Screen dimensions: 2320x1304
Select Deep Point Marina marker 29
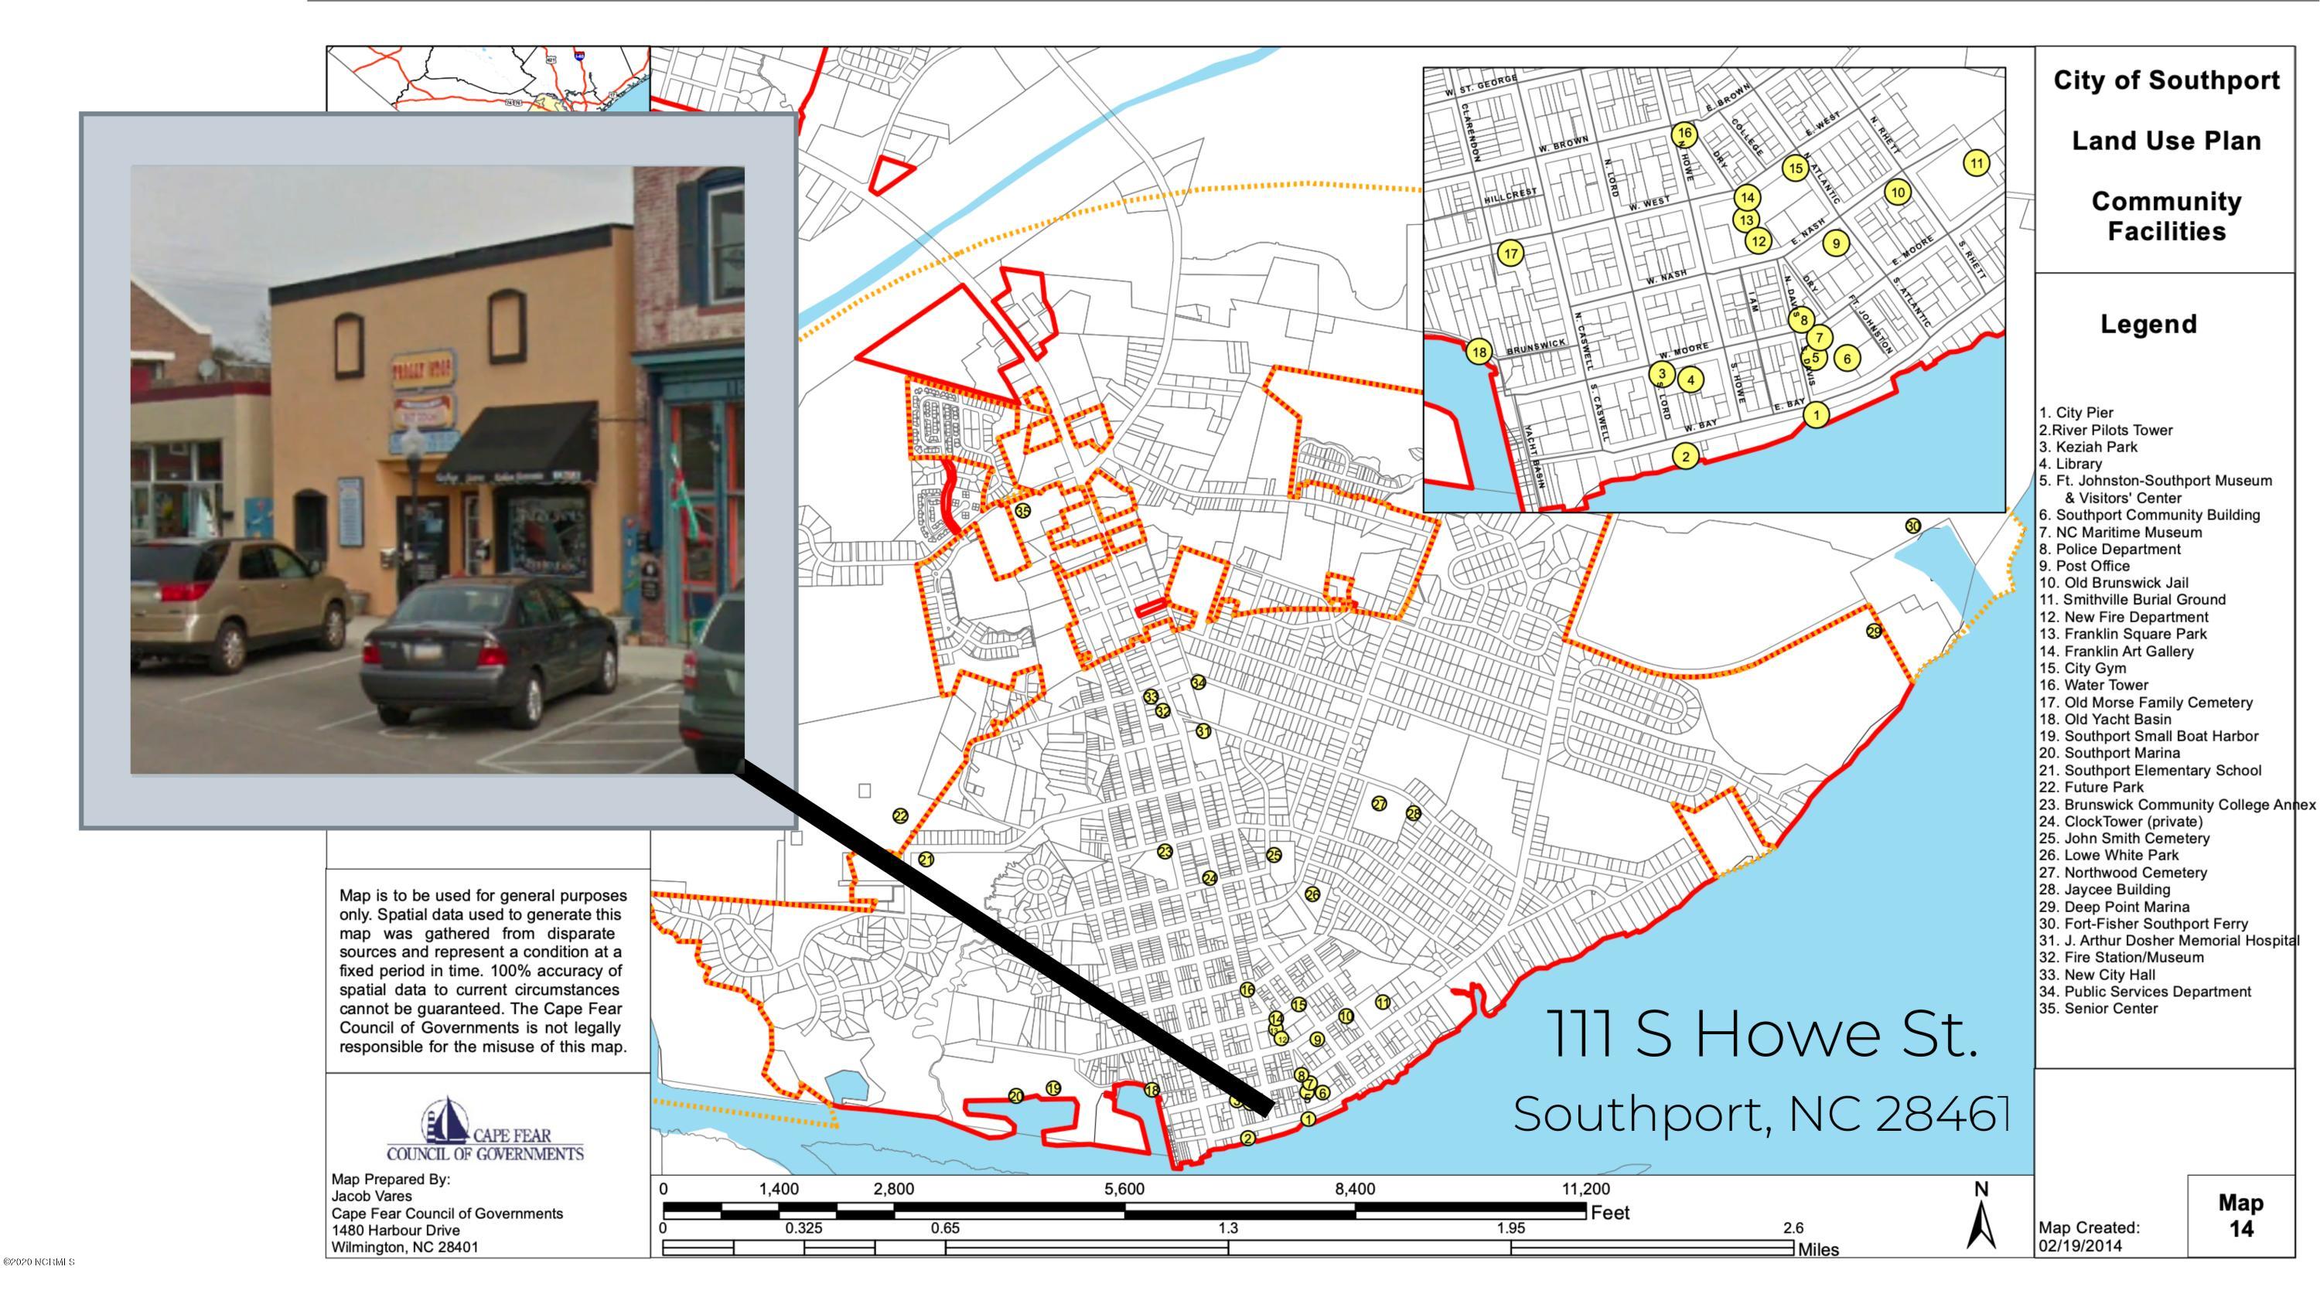coord(1875,632)
